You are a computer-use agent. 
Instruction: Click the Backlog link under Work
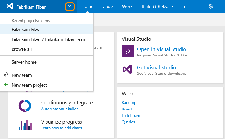pos(128,103)
